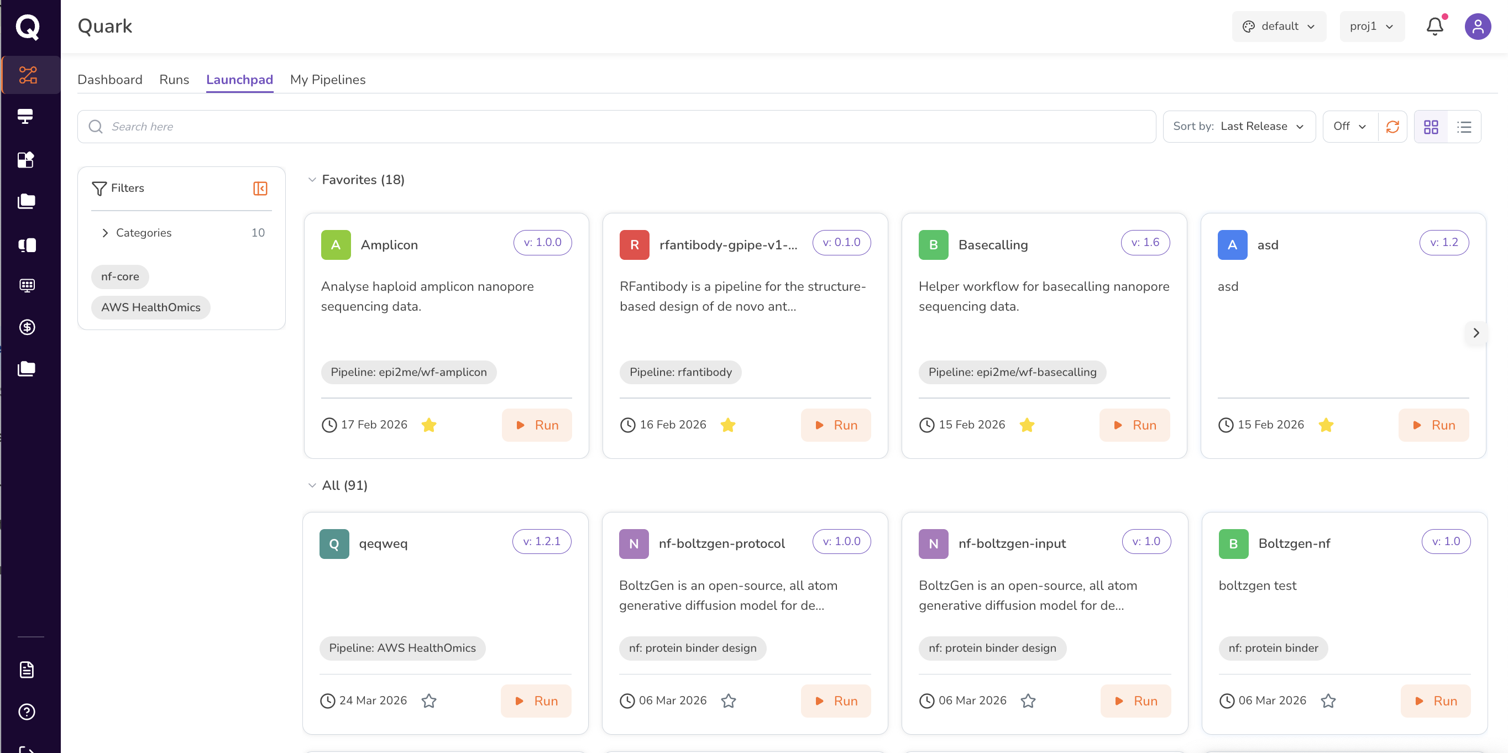The width and height of the screenshot is (1508, 753).
Task: Open the document notes sidebar icon
Action: tap(27, 670)
